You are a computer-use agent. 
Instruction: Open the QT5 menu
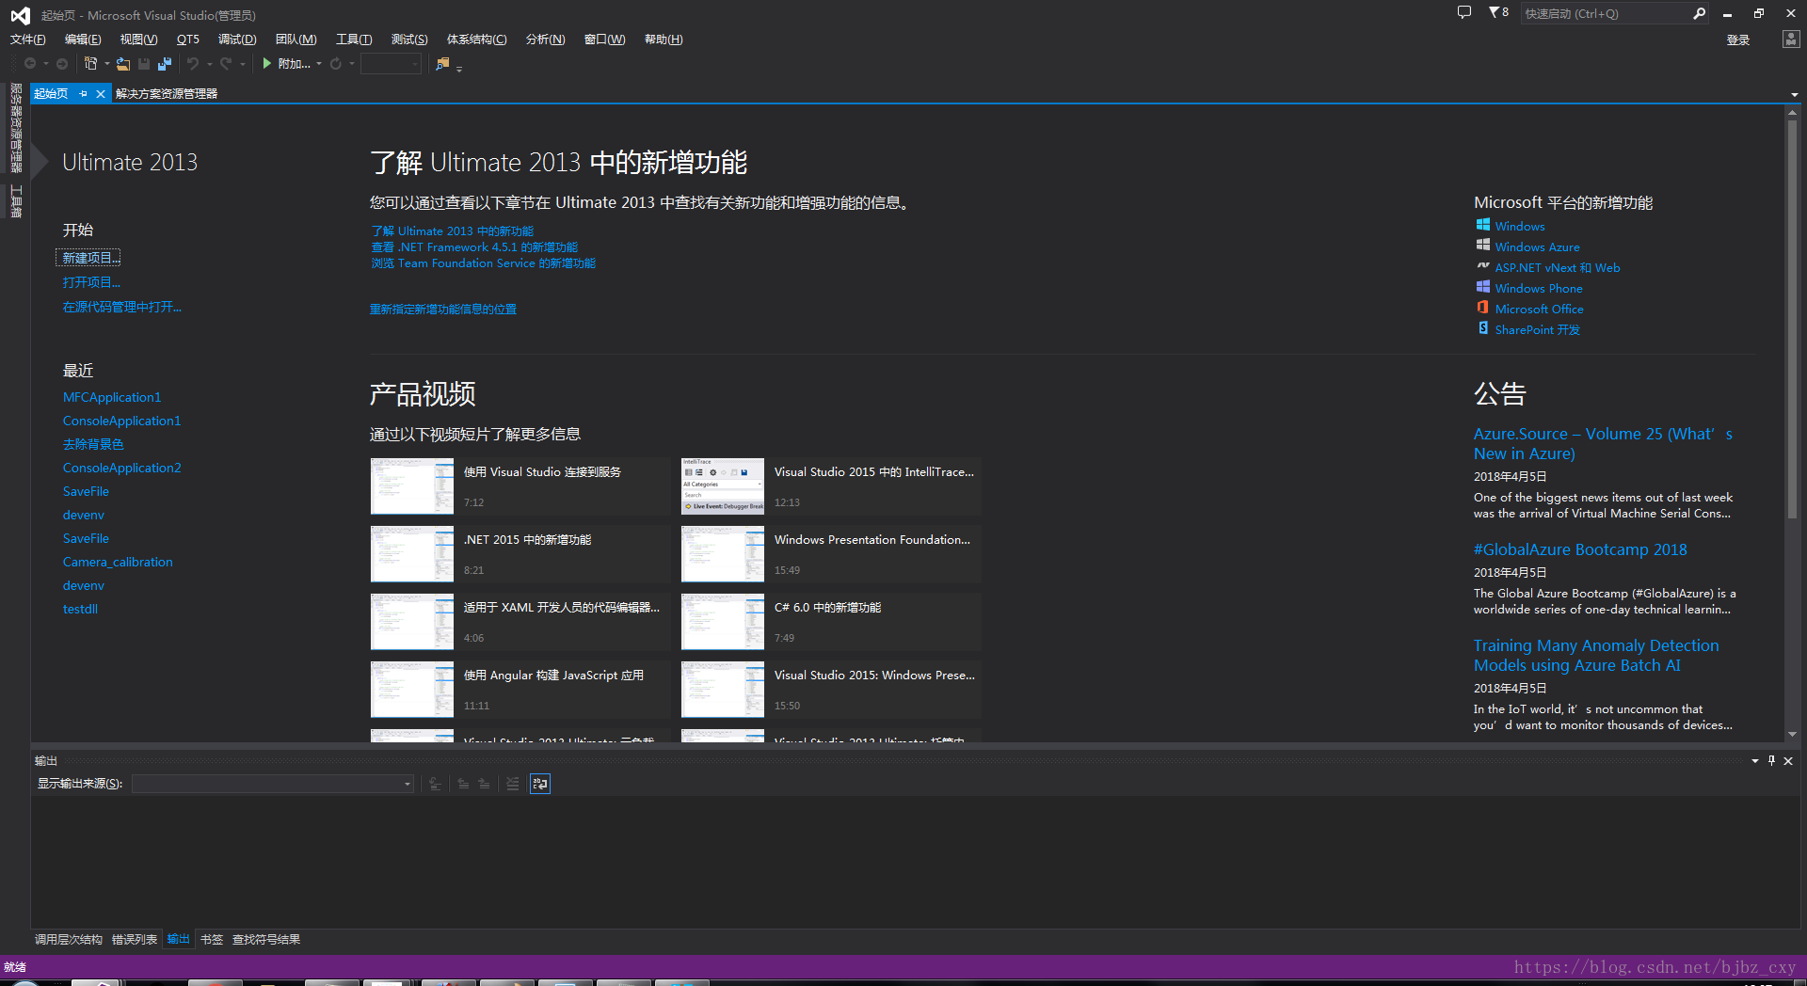[188, 40]
